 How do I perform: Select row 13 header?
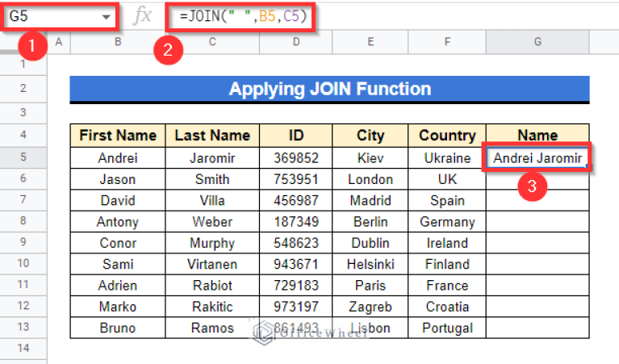(23, 328)
